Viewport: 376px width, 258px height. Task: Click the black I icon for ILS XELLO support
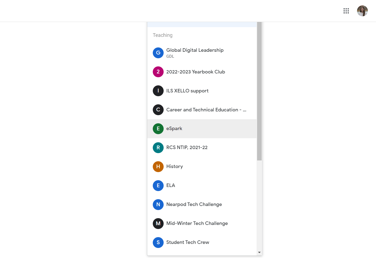(158, 91)
